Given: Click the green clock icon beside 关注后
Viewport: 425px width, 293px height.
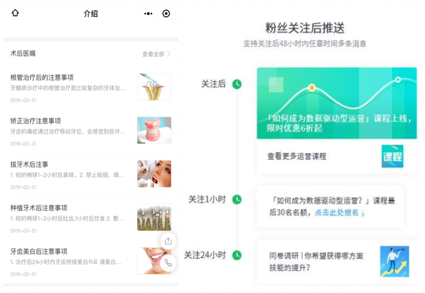Looking at the screenshot, I should coord(237,84).
